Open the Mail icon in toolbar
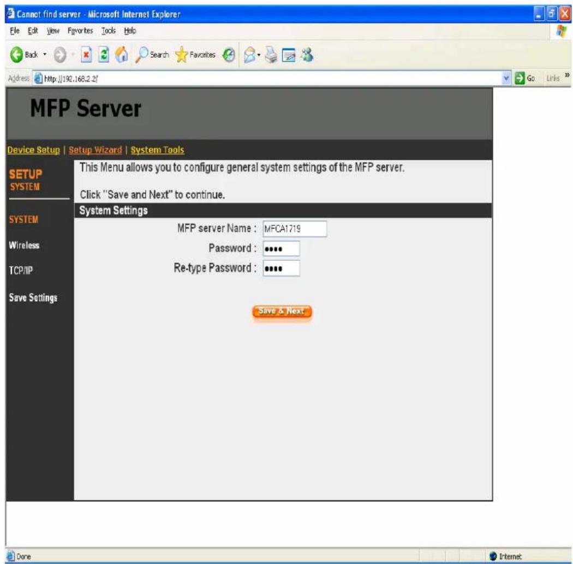The image size is (573, 564). pos(249,55)
